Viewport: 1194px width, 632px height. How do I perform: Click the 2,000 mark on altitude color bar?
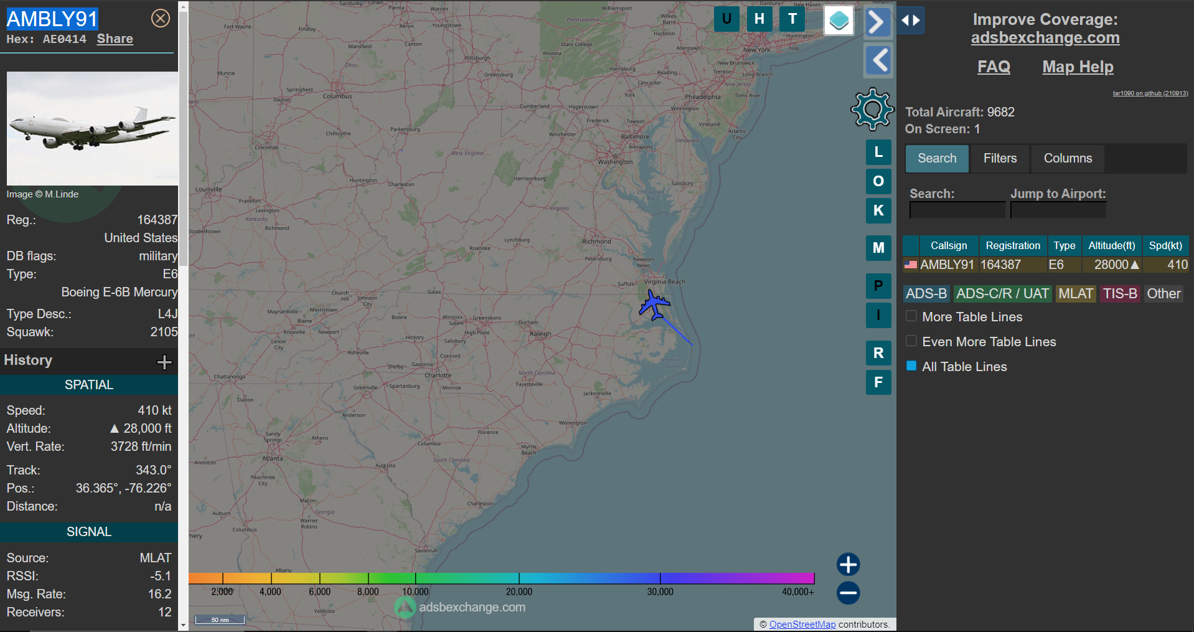coord(222,592)
